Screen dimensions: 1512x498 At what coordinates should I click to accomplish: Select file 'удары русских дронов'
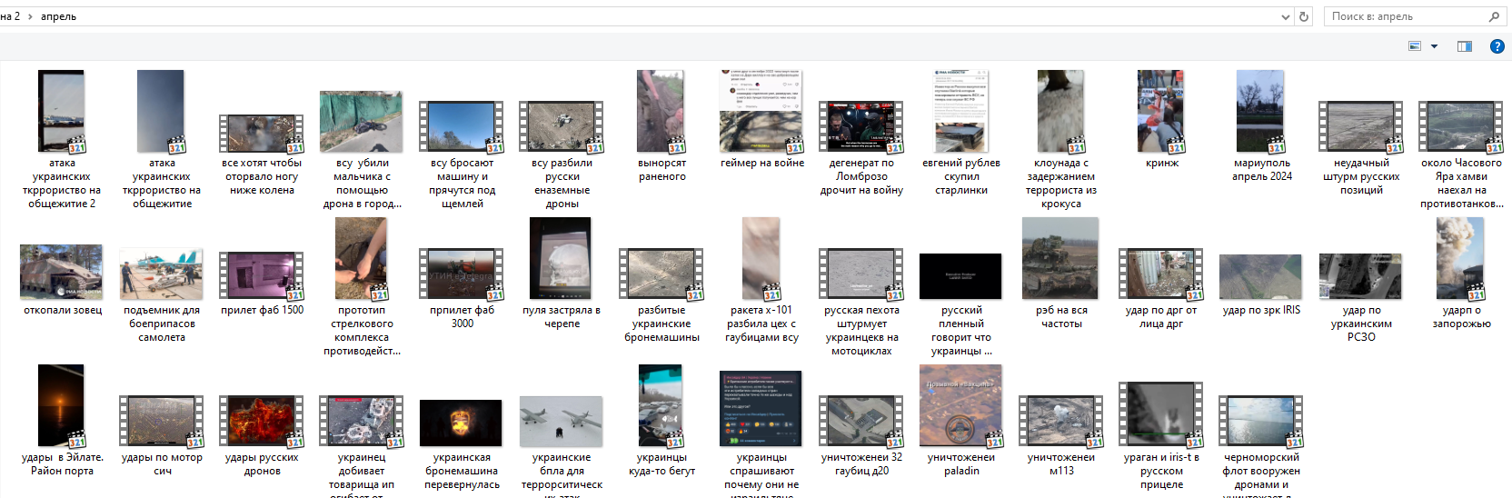(x=262, y=436)
